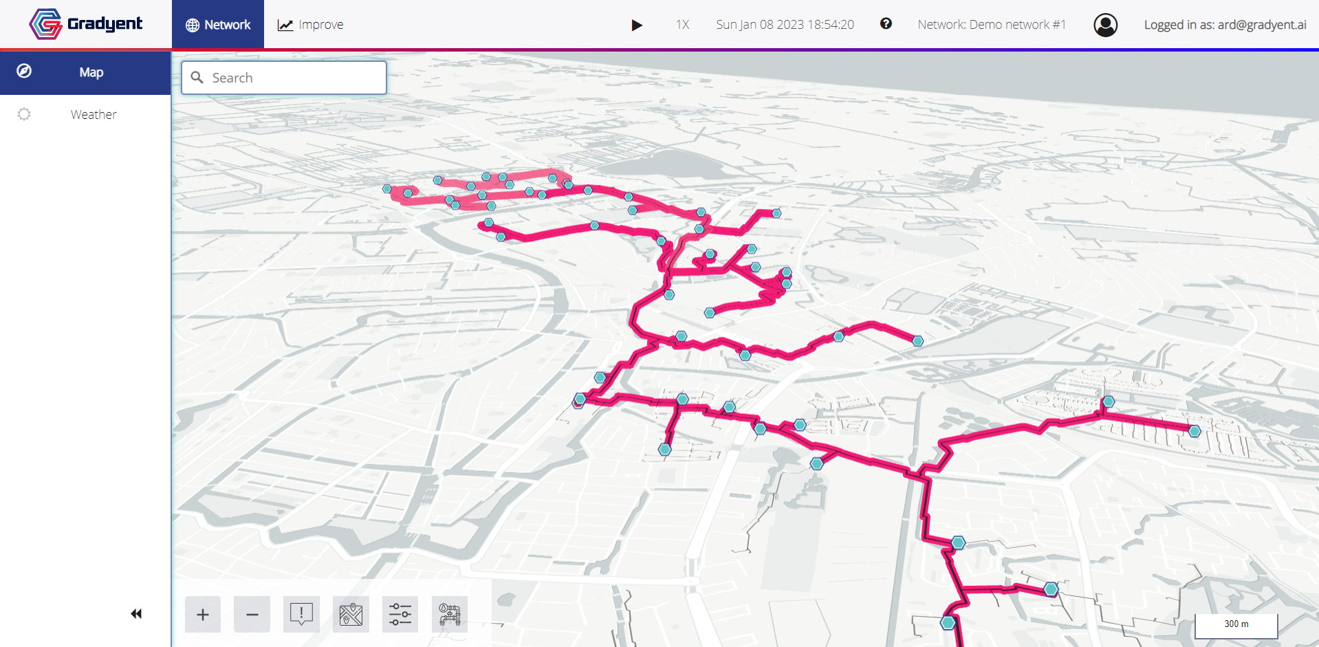Open the pipes and valve icon
Screen dimensions: 1319x647
coord(450,614)
